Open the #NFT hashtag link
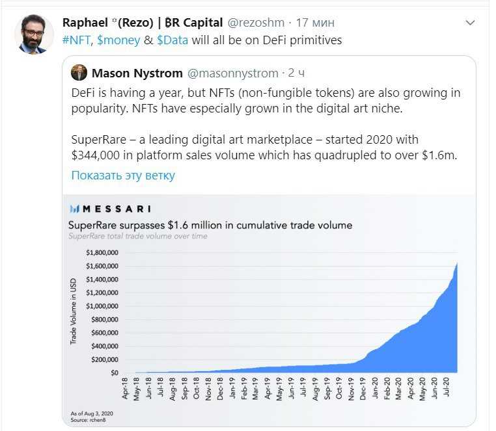The height and width of the screenshot is (431, 496). pos(77,40)
